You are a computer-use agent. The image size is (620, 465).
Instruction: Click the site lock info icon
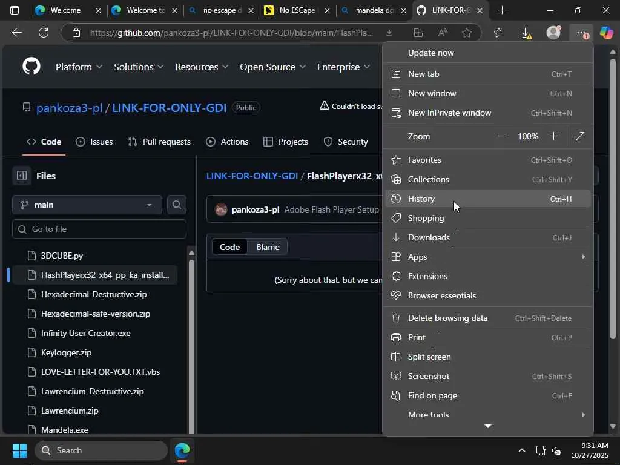pos(76,33)
